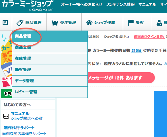Choose 顧客管理 in the dropdown list
Viewport: 167px width, 137px height.
50,70
